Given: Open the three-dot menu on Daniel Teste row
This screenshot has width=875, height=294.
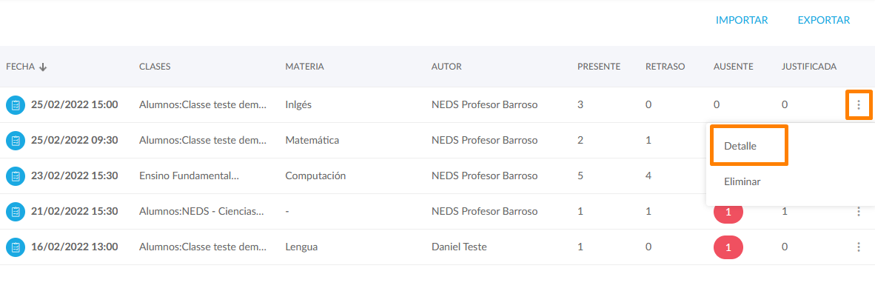Looking at the screenshot, I should (859, 247).
